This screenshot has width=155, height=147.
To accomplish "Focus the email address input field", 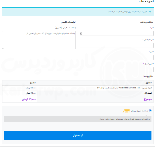I will pos(117,70).
